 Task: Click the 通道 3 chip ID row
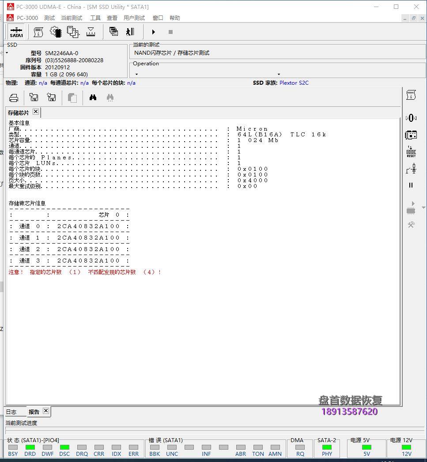[x=69, y=261]
